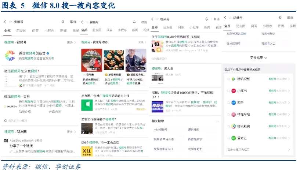Click green speaker thumbnail of 朋友圈广告推广 article
This screenshot has height=172, width=300.
87,105
